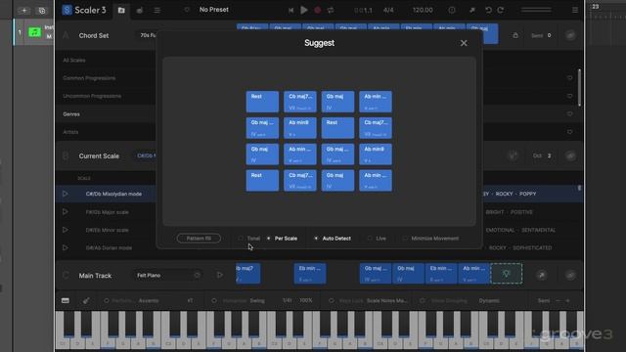Open the Swing humanize dropdown
Screen dimensions: 626x352
click(x=257, y=300)
